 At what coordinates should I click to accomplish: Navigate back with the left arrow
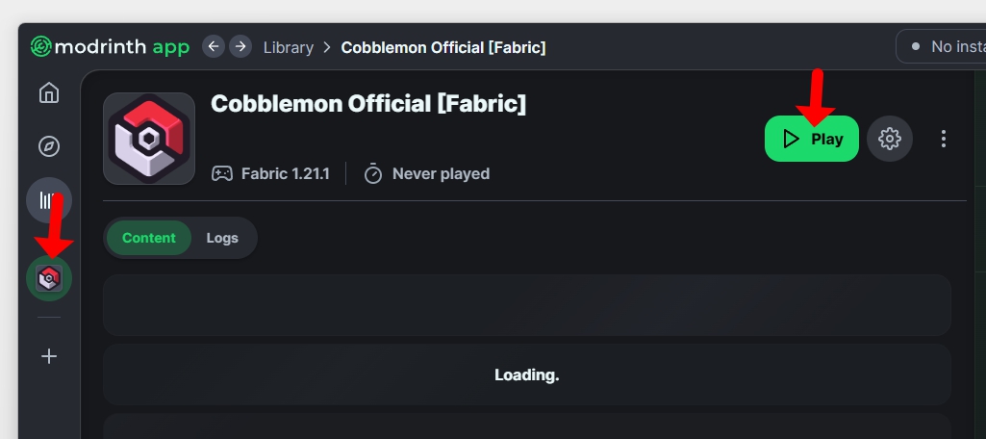pos(214,46)
